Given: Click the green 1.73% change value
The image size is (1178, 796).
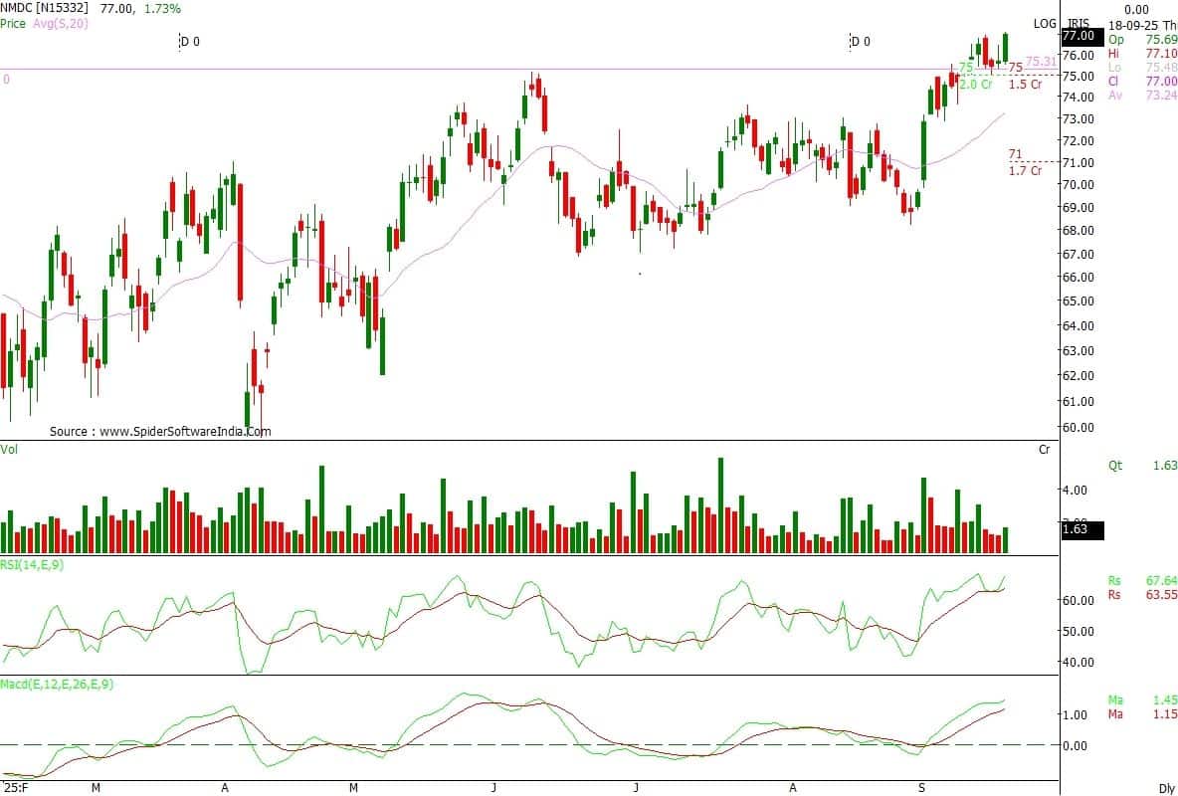Looking at the screenshot, I should pos(163,8).
